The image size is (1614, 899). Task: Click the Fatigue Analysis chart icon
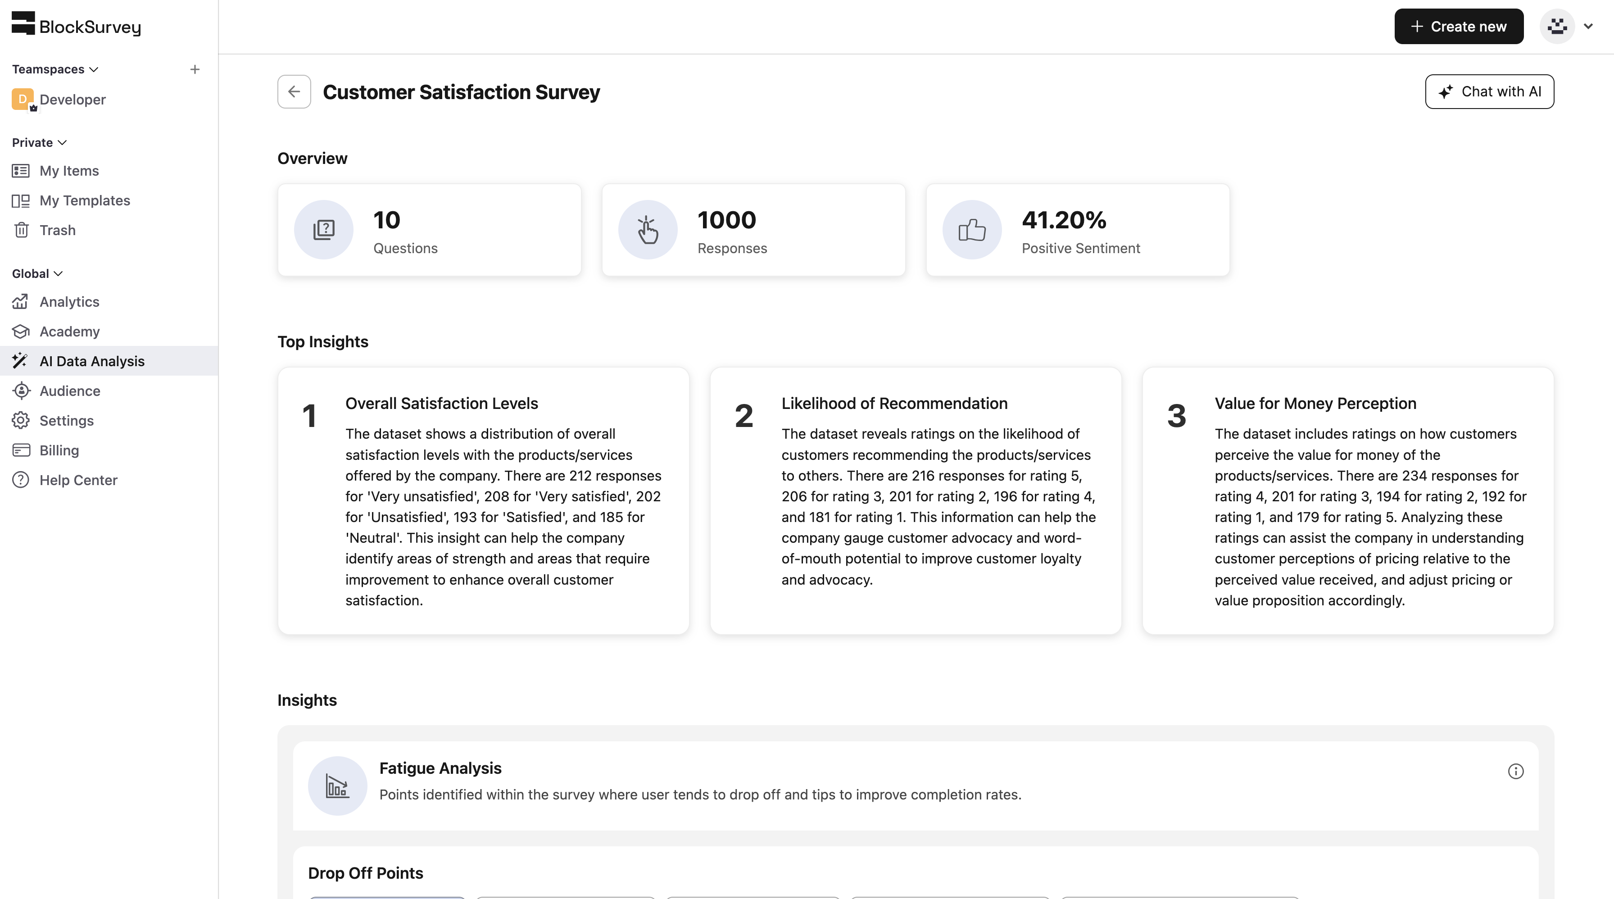[x=337, y=785]
